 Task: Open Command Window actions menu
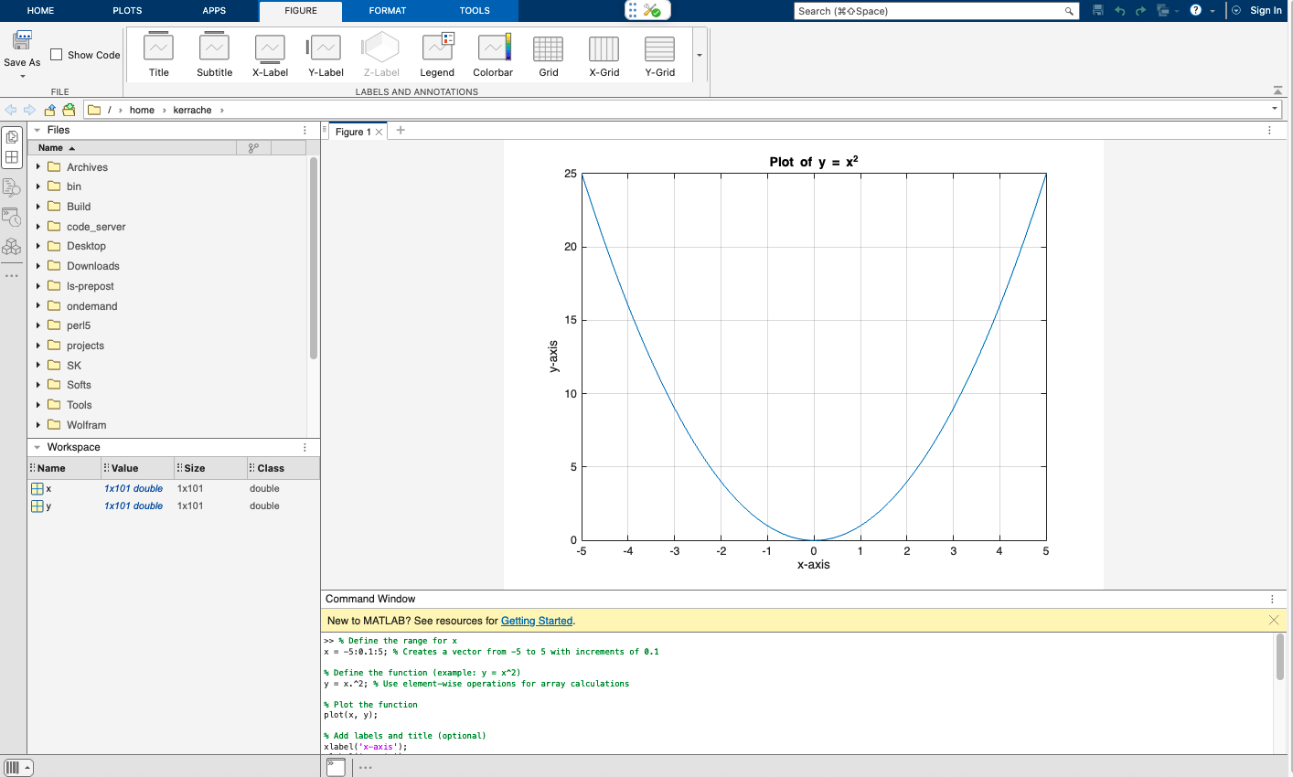pos(1272,600)
